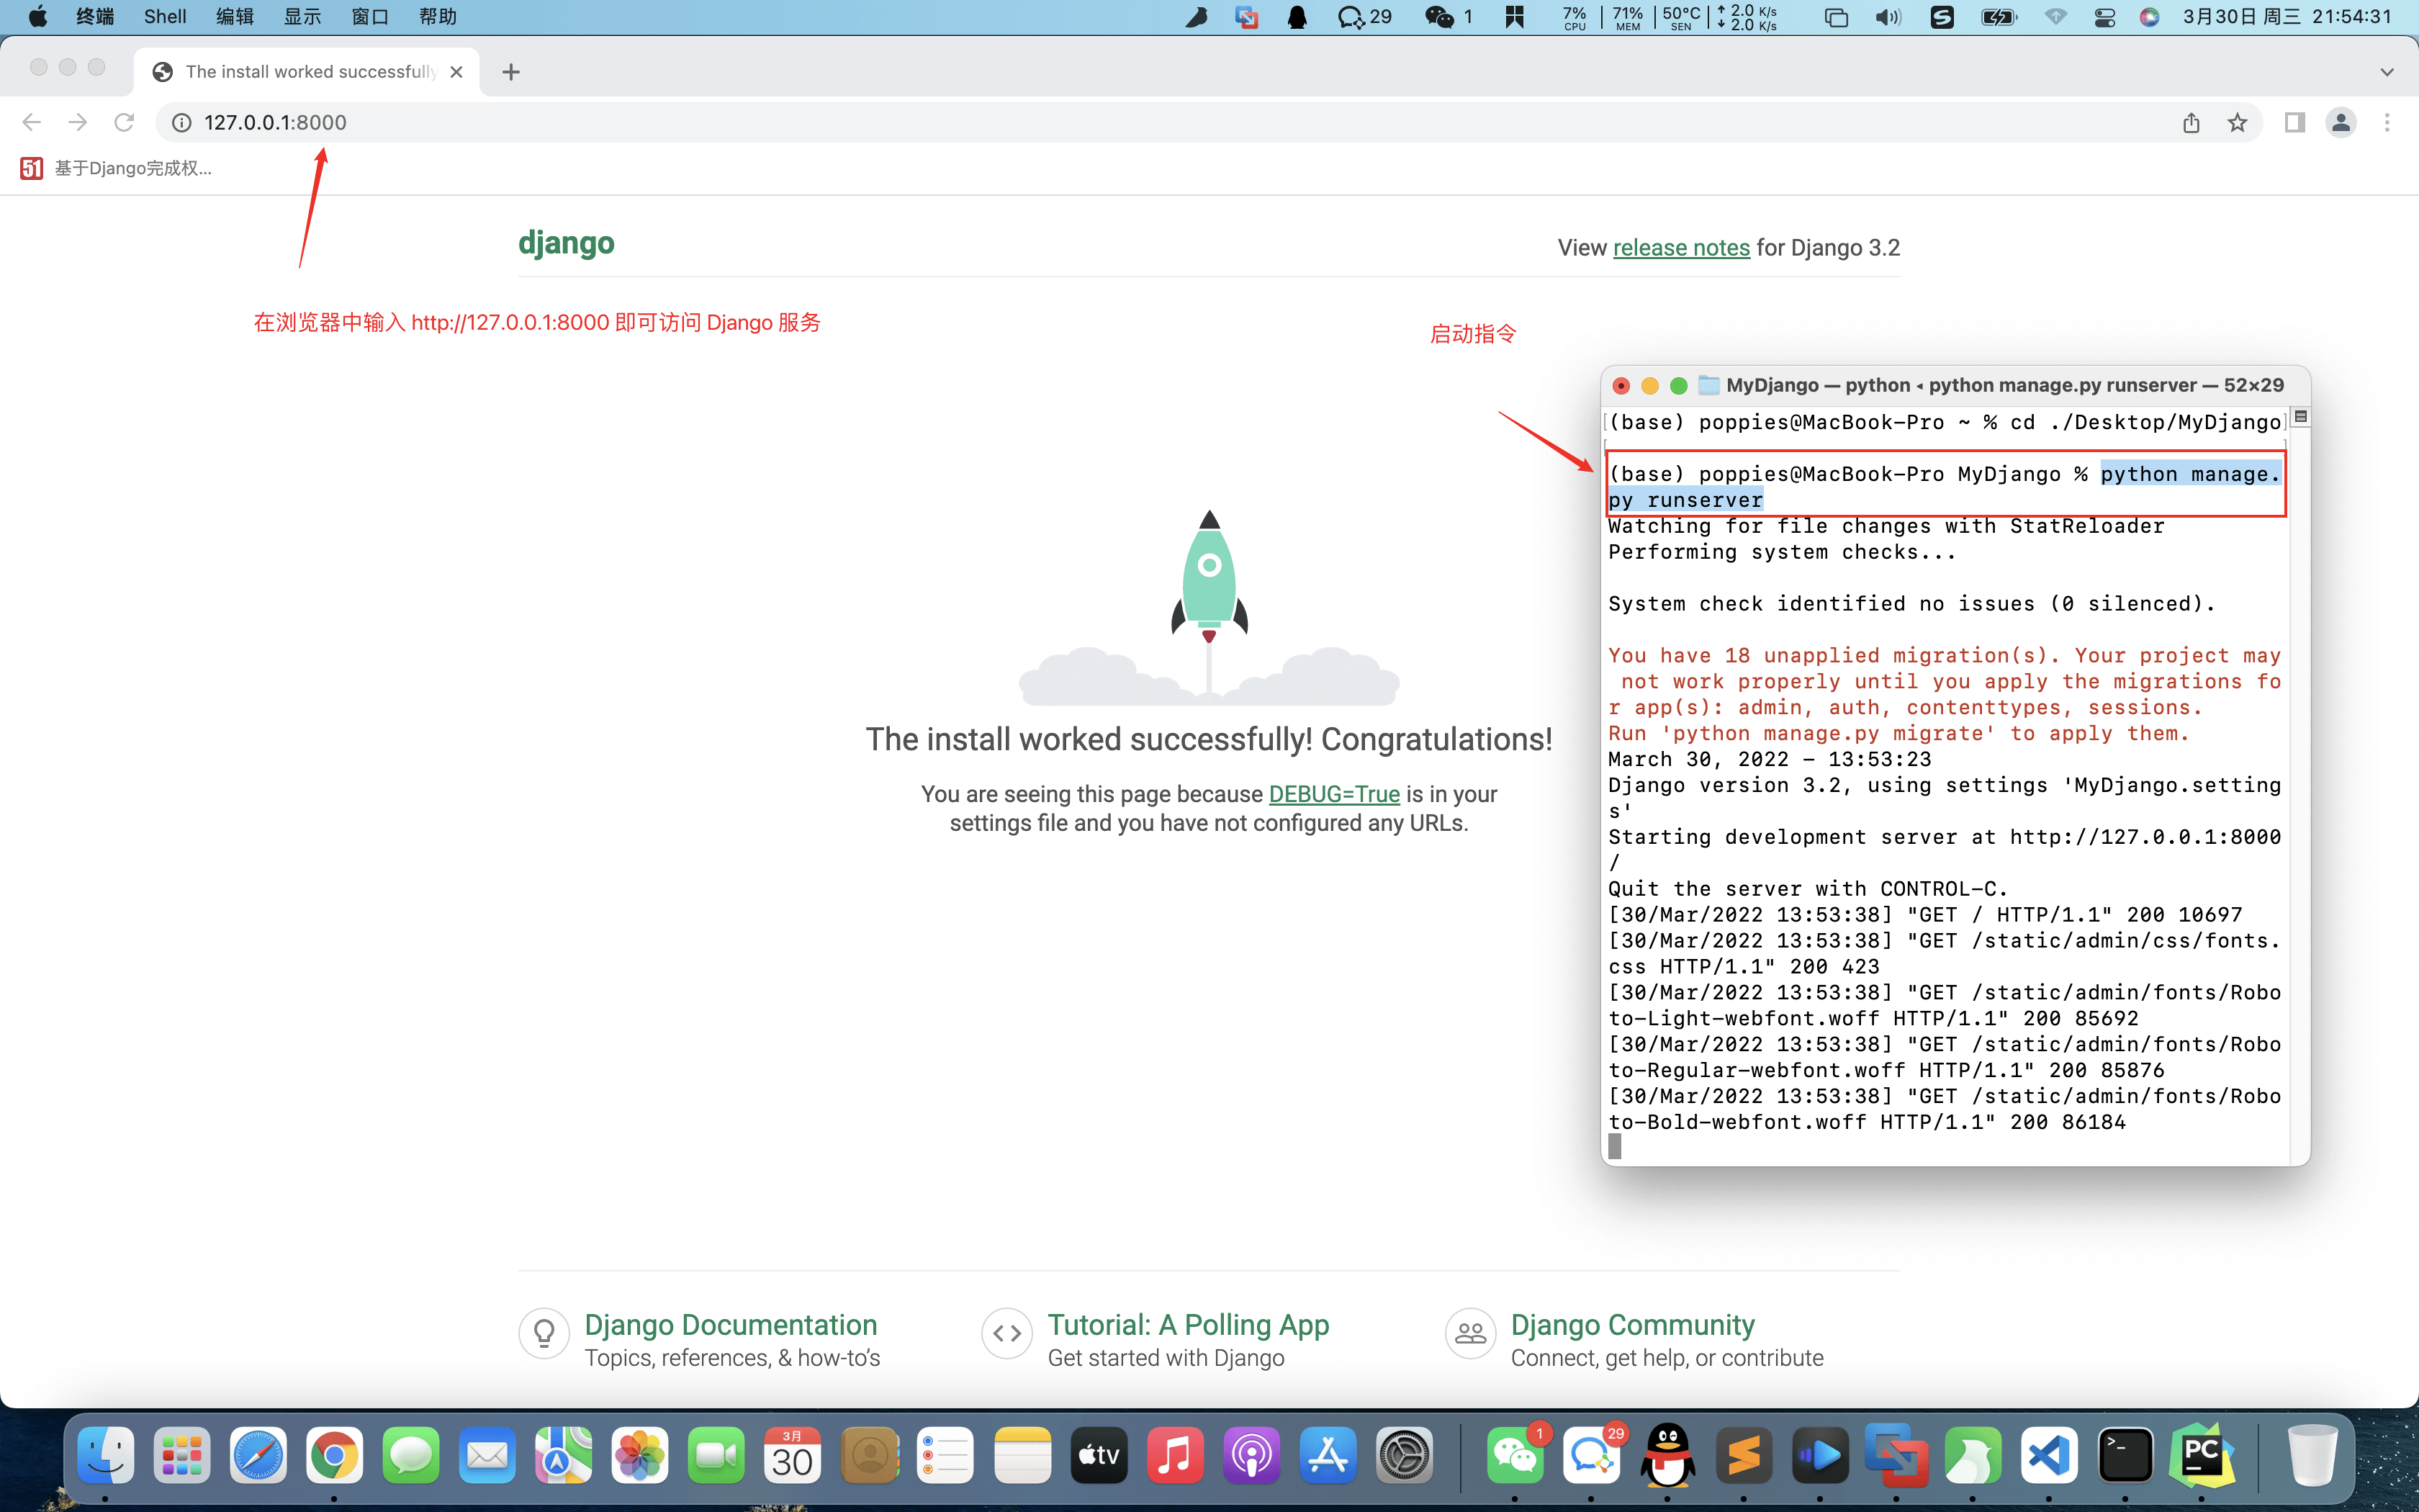The width and height of the screenshot is (2419, 1512).
Task: Open Sublime Text in the dock
Action: [x=1743, y=1455]
